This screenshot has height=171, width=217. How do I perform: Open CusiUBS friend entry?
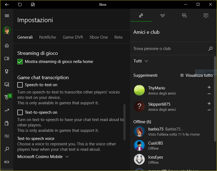coord(172,145)
